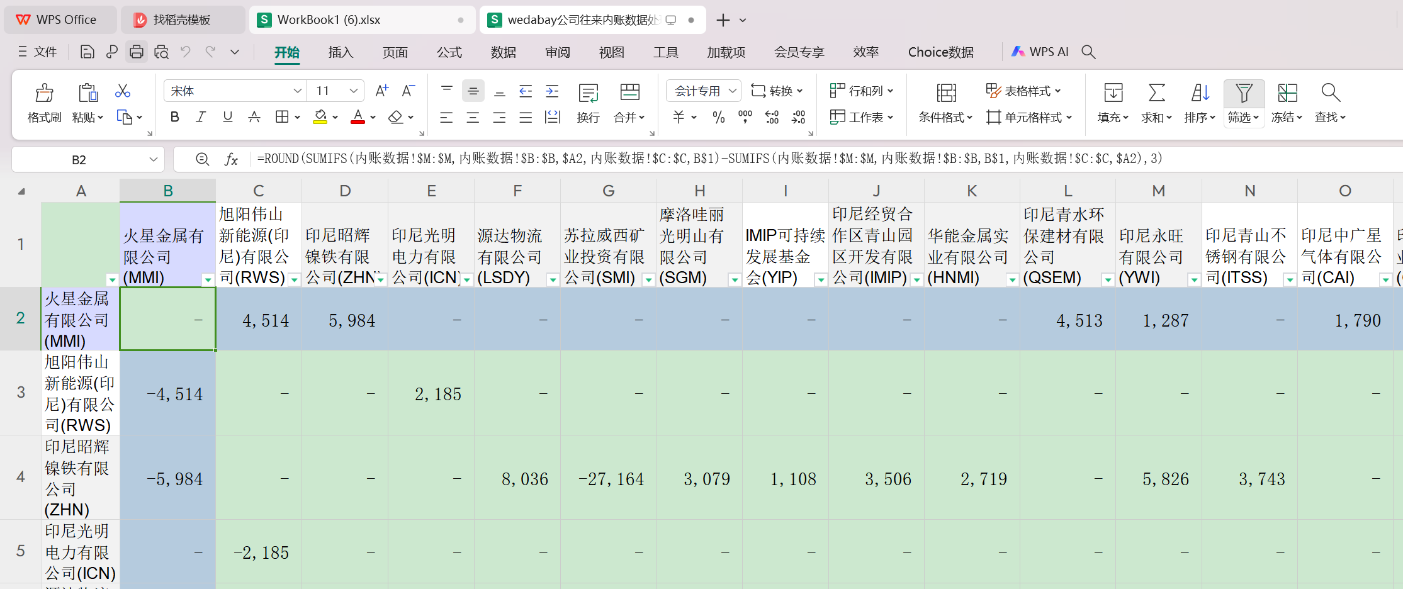Image resolution: width=1403 pixels, height=589 pixels.
Task: Decrease font size with A- icon
Action: (409, 91)
